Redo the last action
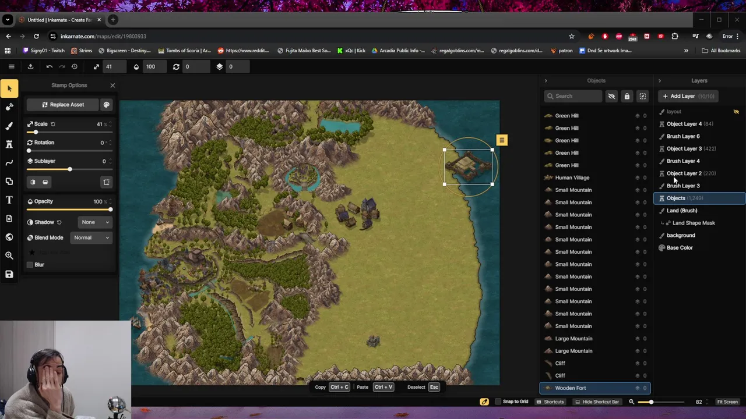The image size is (746, 419). click(62, 66)
